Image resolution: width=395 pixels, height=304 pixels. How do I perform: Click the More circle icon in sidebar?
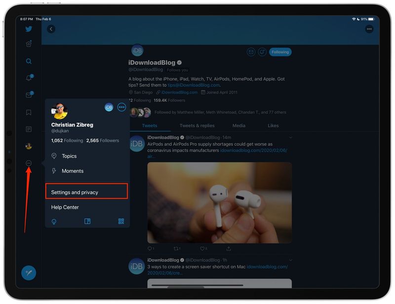click(x=29, y=163)
